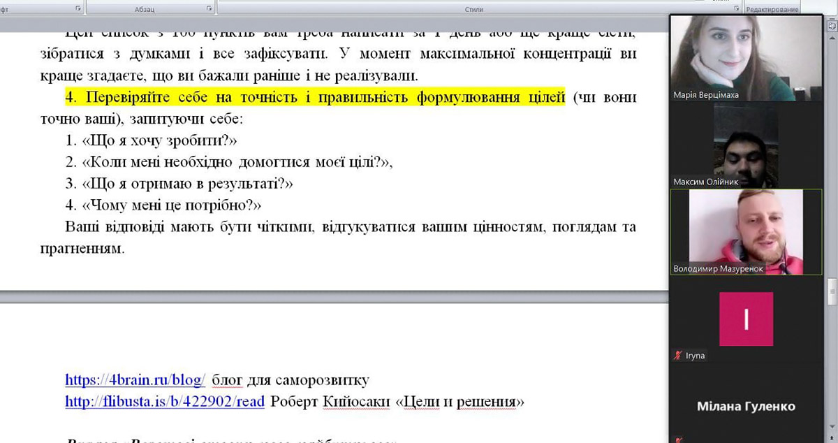Open the Шрифт group dialog launcher
Viewport: 838px width, 443px height.
coord(78,9)
